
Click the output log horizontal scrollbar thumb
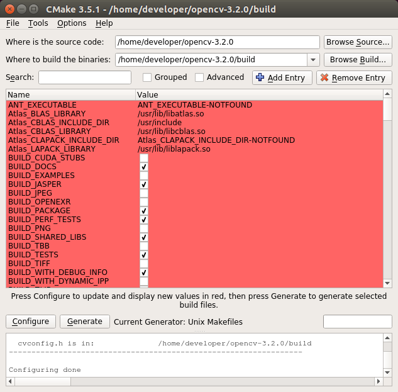click(x=43, y=381)
